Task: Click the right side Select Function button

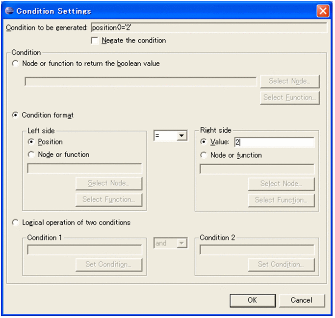Action: pos(281,200)
